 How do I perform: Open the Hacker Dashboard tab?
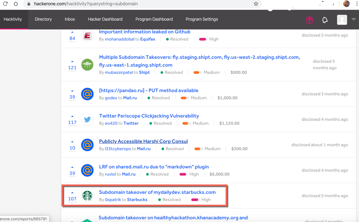click(105, 19)
